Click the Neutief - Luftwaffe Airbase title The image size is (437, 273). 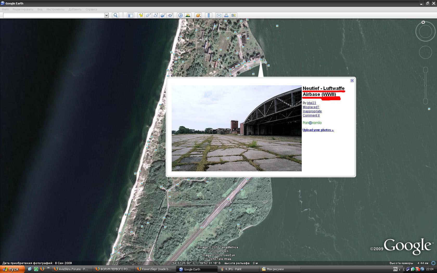pyautogui.click(x=324, y=91)
